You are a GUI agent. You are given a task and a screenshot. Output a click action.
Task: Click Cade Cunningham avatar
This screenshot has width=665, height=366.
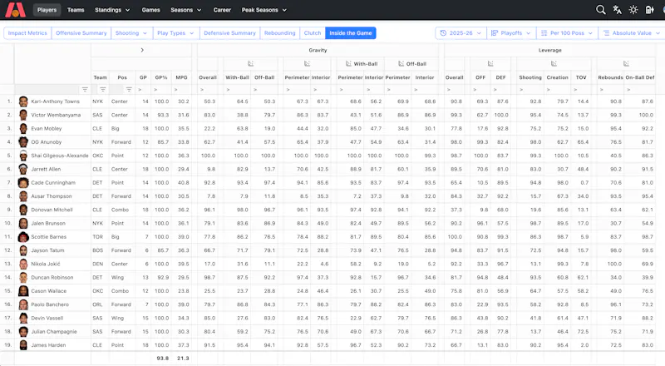click(23, 182)
